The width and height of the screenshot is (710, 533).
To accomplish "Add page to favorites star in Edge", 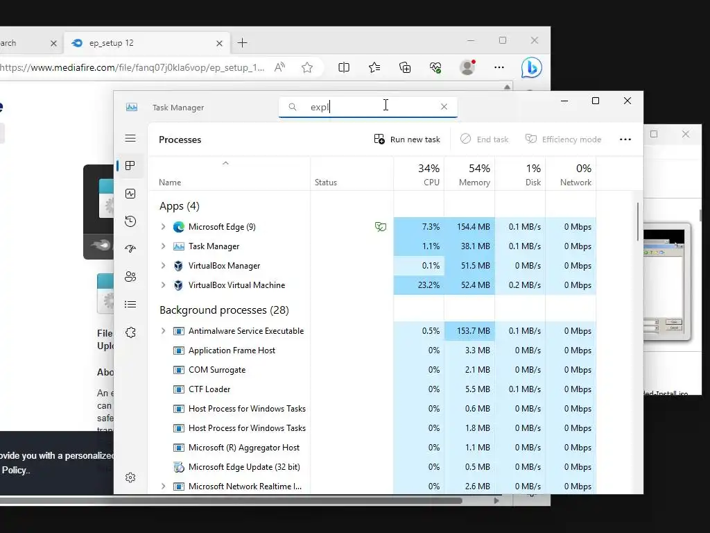I will [307, 67].
